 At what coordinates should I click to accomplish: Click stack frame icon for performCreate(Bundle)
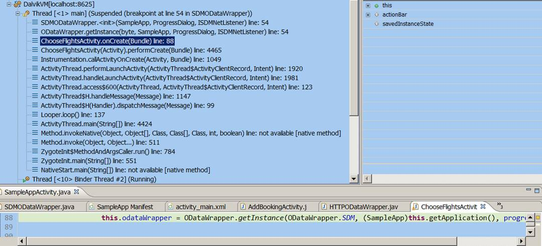[35, 50]
